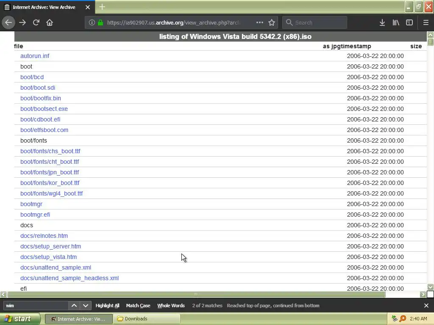Open the Firefox hamburger menu
The height and width of the screenshot is (325, 434).
tap(426, 22)
